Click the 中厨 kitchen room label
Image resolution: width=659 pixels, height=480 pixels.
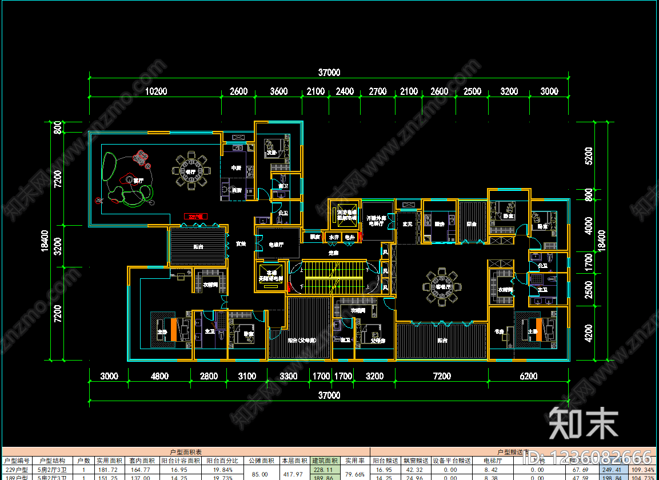click(x=236, y=167)
